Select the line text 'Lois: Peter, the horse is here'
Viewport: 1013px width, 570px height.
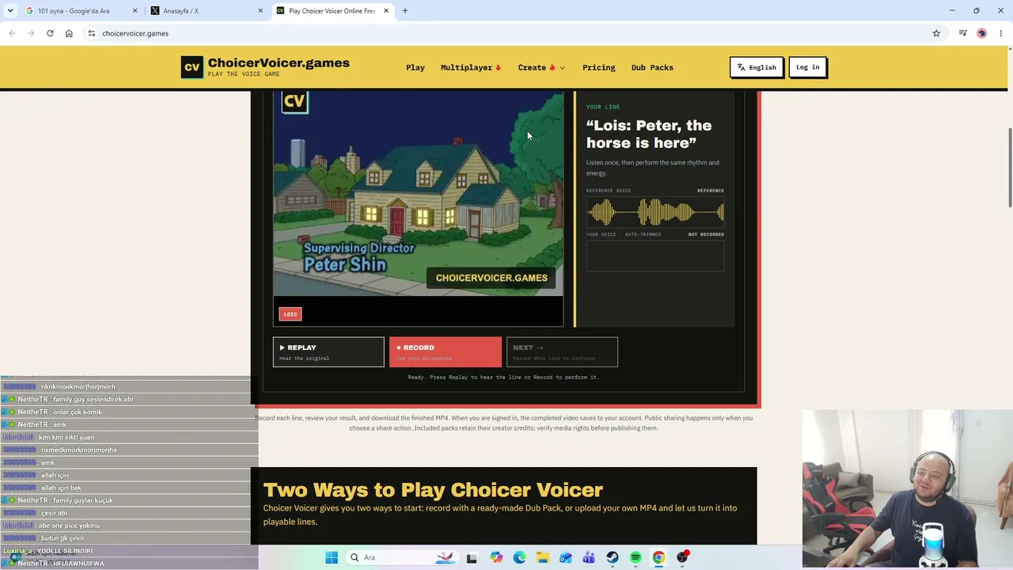649,134
